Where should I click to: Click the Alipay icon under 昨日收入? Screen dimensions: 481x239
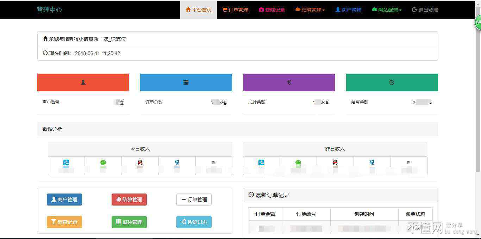tap(261, 163)
